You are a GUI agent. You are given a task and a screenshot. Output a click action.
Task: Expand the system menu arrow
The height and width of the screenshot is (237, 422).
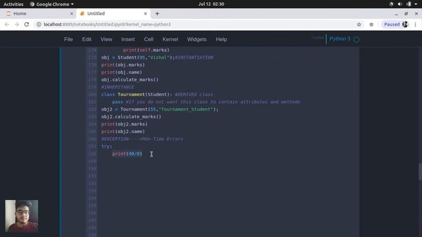tap(416, 4)
